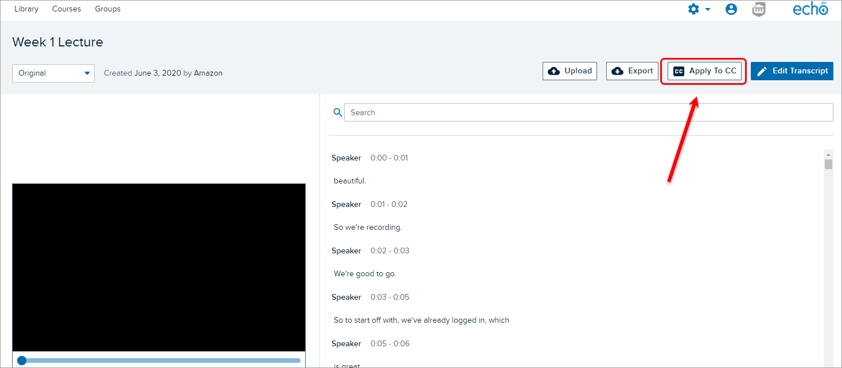The width and height of the screenshot is (842, 368).
Task: Export the transcript file
Action: coord(632,71)
